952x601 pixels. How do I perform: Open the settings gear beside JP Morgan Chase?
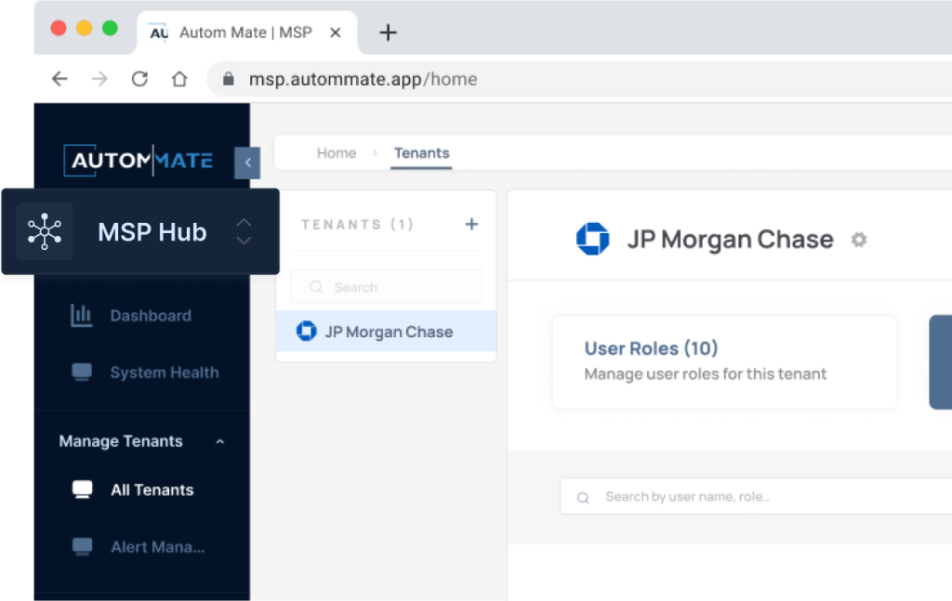859,240
